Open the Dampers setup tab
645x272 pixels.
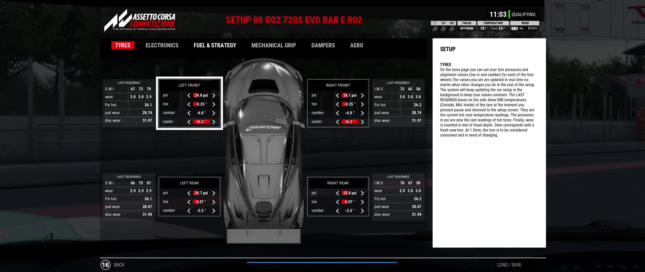323,45
